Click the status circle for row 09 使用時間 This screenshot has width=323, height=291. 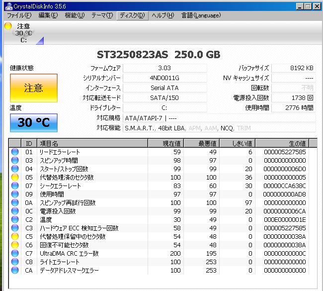coord(15,194)
